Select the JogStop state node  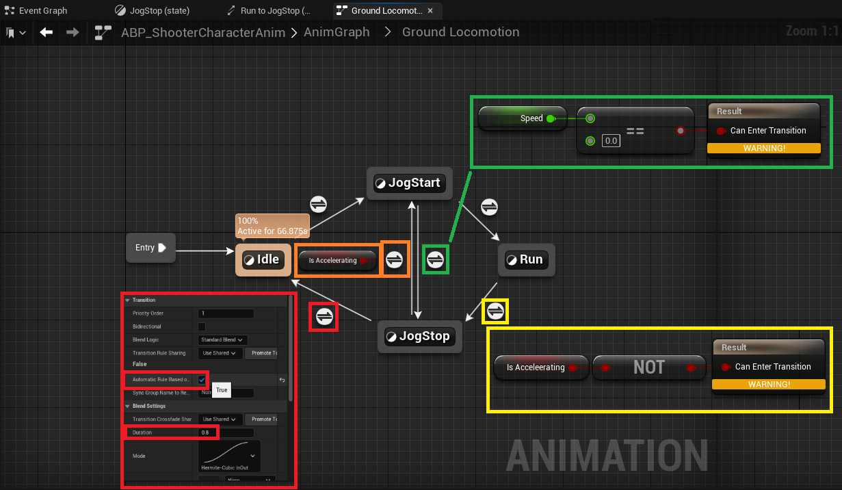[420, 336]
